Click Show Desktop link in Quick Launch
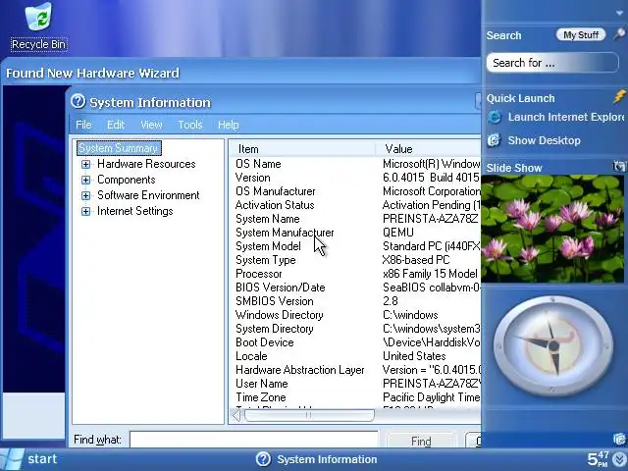Viewport: 628px width, 471px height. coord(544,140)
